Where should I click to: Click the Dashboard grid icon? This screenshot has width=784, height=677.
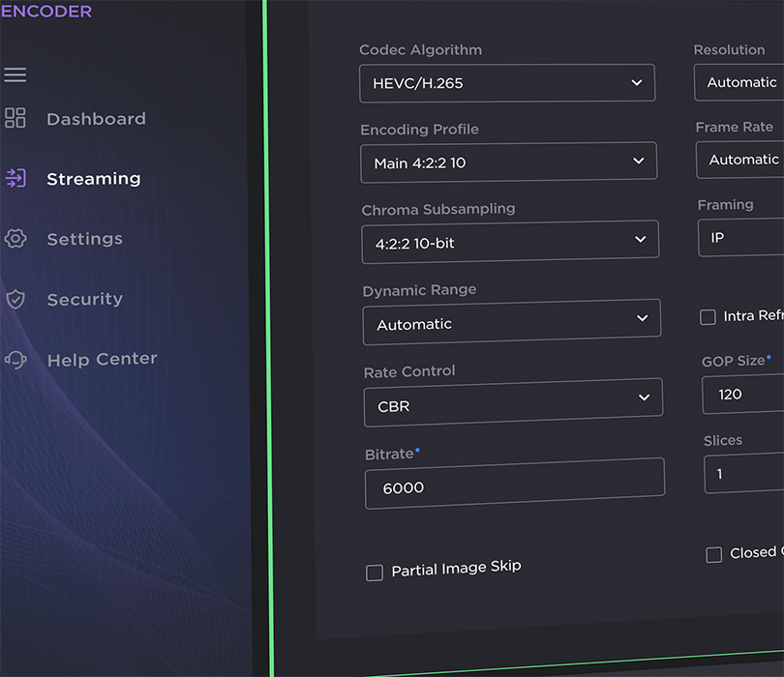[x=15, y=118]
